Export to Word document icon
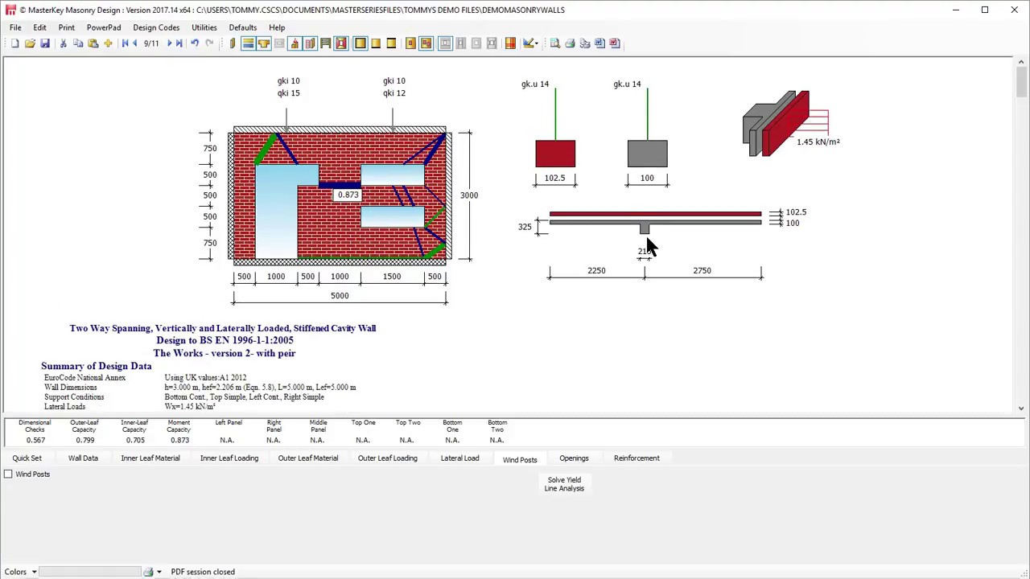Screen dimensions: 1030x579 (599, 43)
